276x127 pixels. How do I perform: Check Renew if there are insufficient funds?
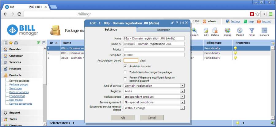pos(125,79)
